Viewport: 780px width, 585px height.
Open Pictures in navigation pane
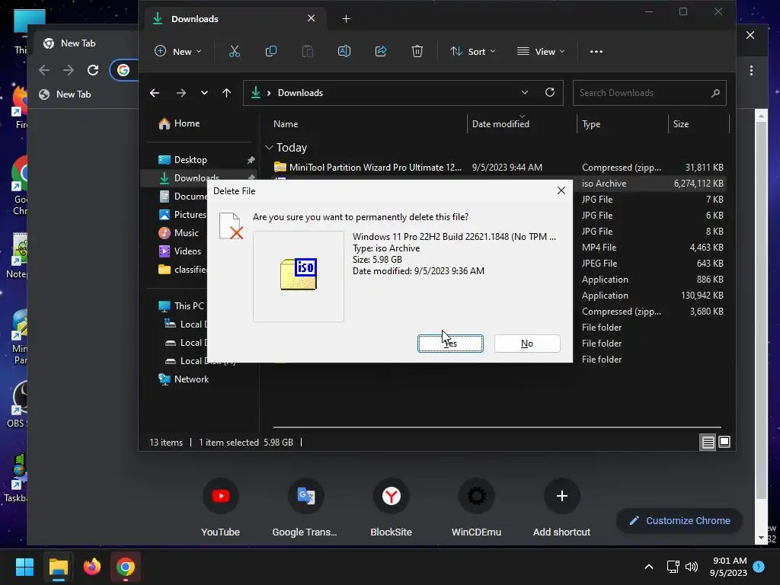tap(182, 214)
